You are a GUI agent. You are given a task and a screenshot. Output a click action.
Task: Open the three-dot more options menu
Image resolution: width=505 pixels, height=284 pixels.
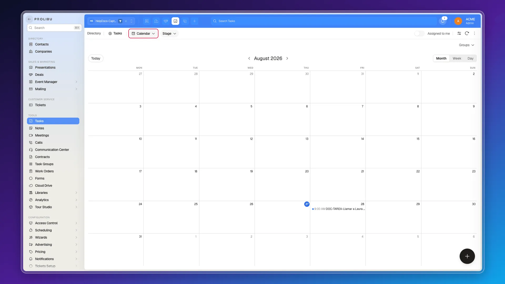coord(474,33)
